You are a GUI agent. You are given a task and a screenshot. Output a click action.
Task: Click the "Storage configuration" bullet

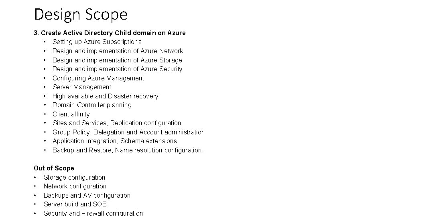tap(74, 177)
